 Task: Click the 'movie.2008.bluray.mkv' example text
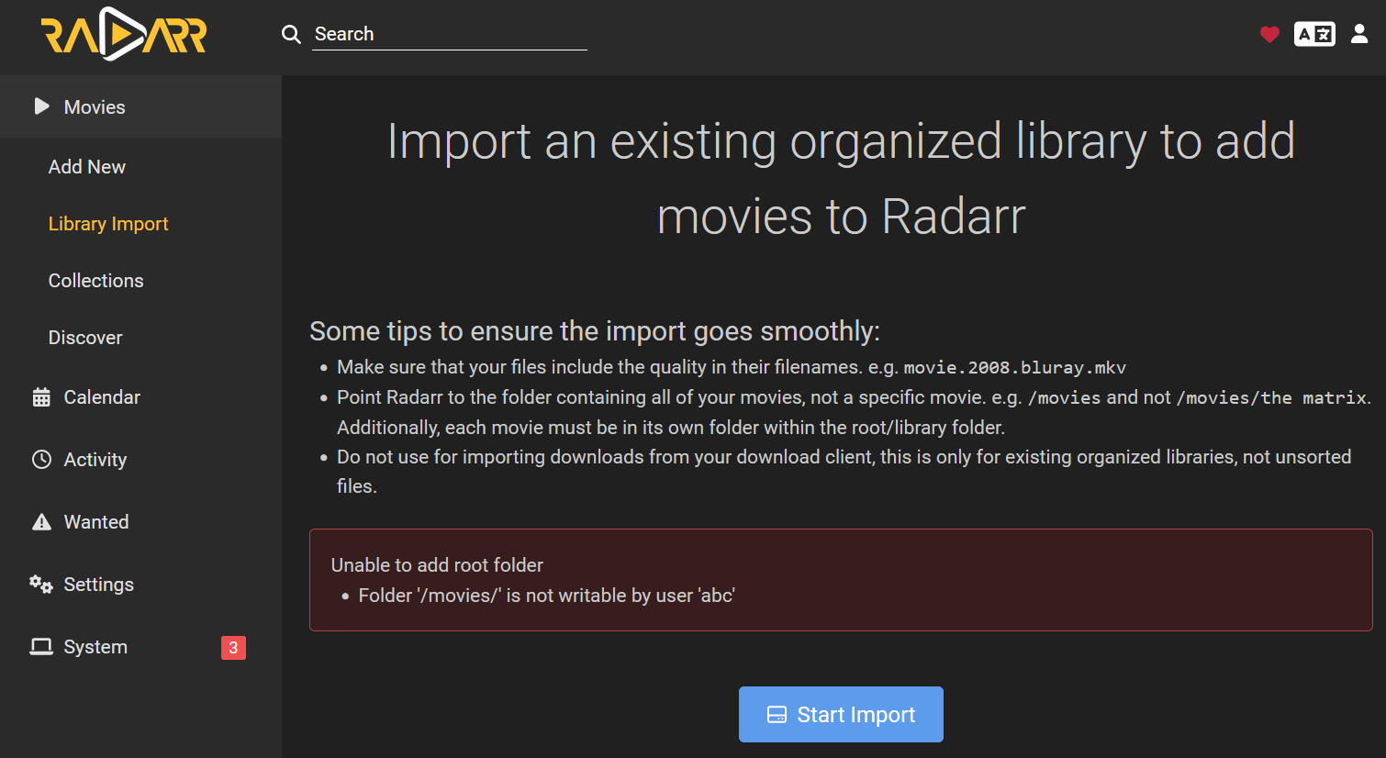click(1014, 368)
